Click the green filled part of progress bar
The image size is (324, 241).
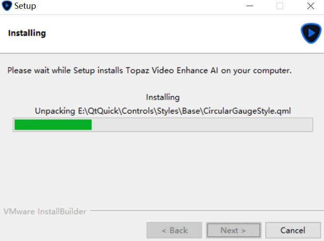click(53, 125)
